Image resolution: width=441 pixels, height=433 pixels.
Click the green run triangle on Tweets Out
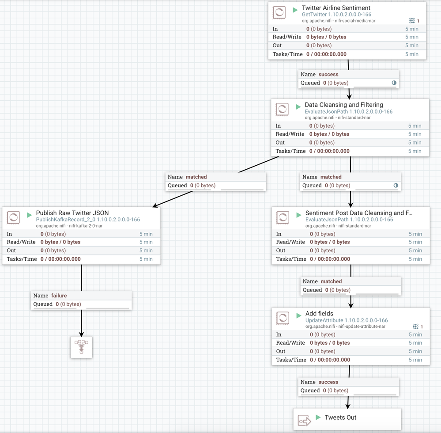317,418
